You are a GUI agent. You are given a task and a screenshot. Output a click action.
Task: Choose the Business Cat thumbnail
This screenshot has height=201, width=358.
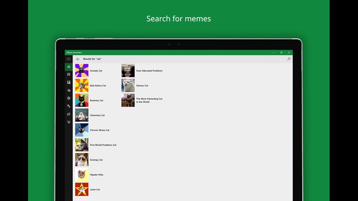click(x=81, y=100)
